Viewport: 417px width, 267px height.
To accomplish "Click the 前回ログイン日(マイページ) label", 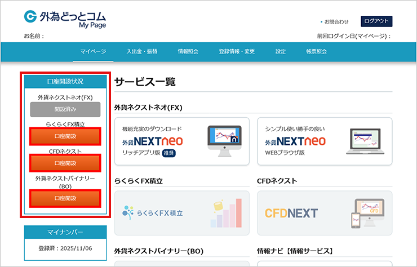I will [354, 36].
